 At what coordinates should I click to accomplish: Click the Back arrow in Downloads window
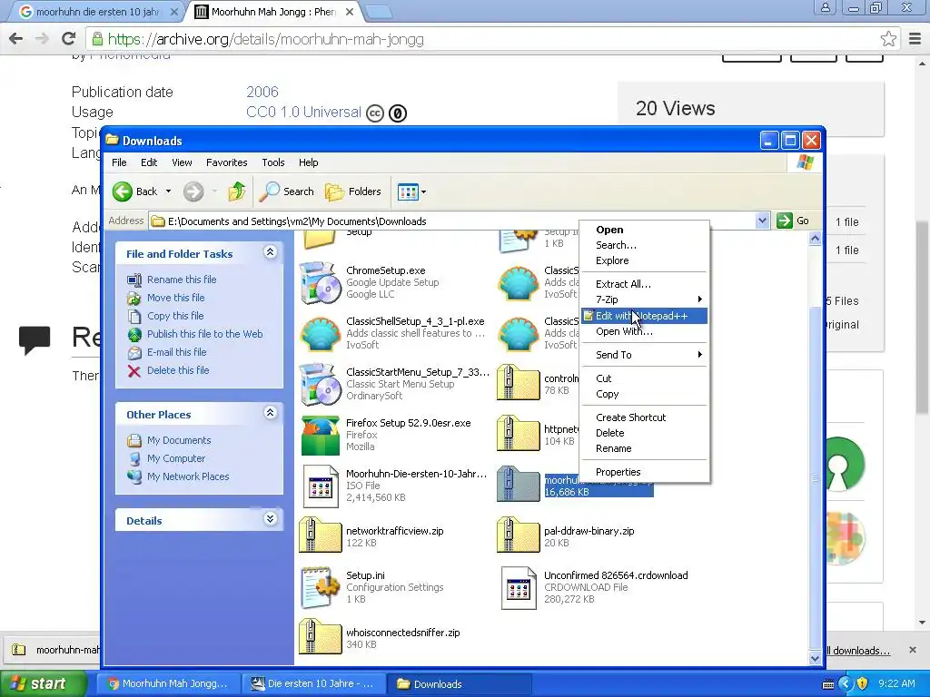point(123,191)
